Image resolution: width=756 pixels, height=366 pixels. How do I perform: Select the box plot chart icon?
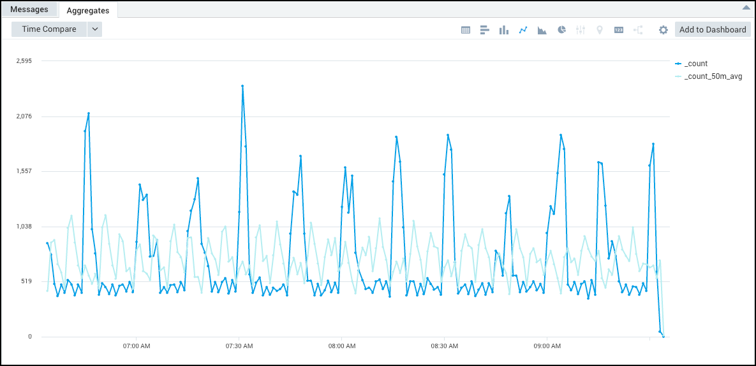pos(581,30)
